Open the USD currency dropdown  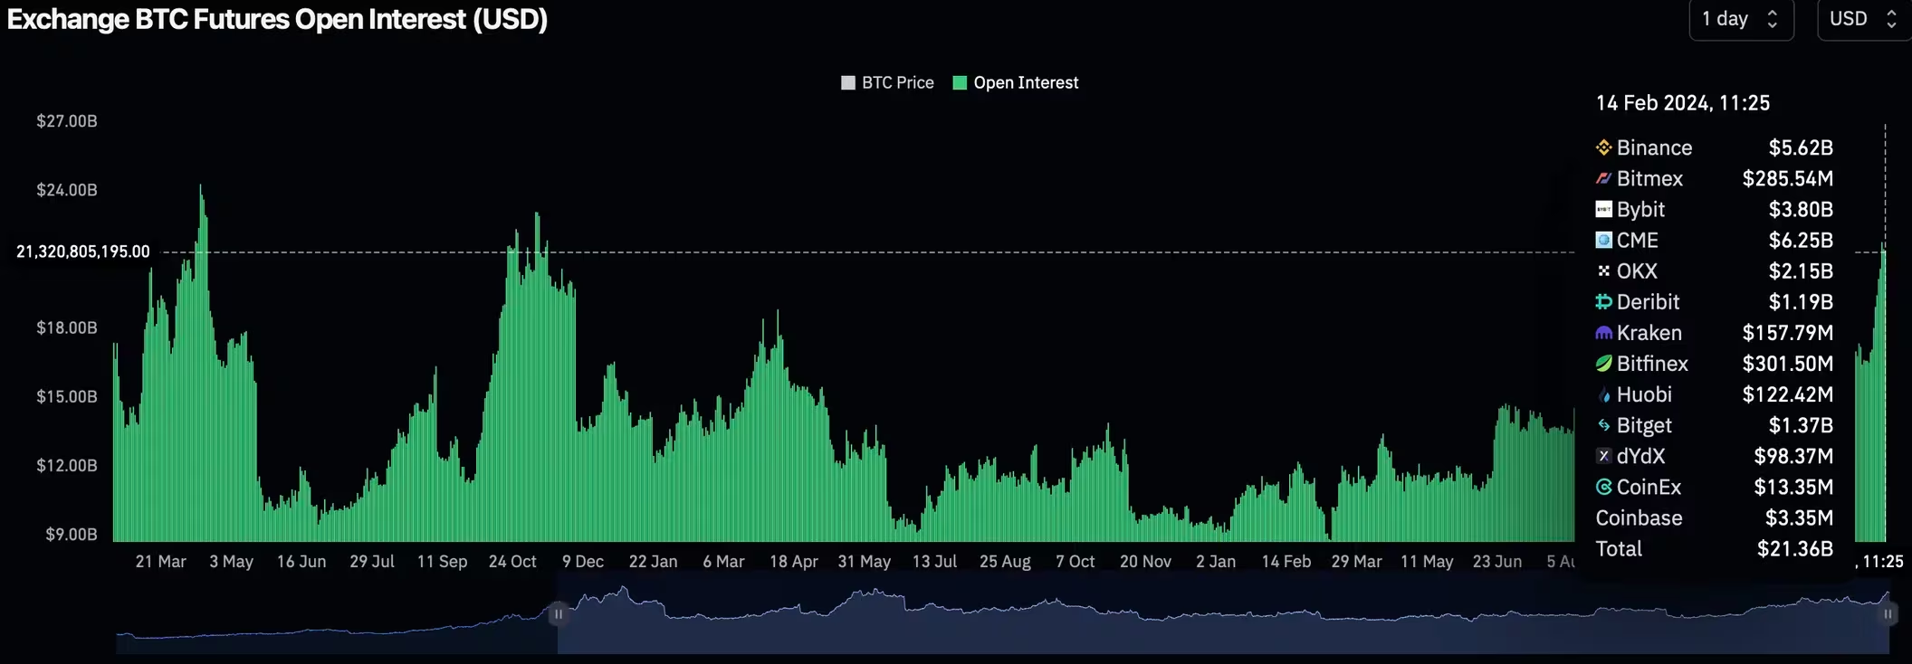point(1862,19)
